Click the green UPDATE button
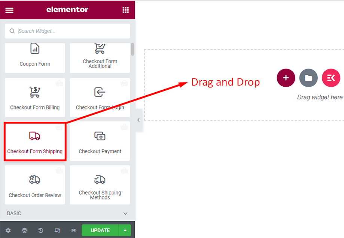 [100, 230]
